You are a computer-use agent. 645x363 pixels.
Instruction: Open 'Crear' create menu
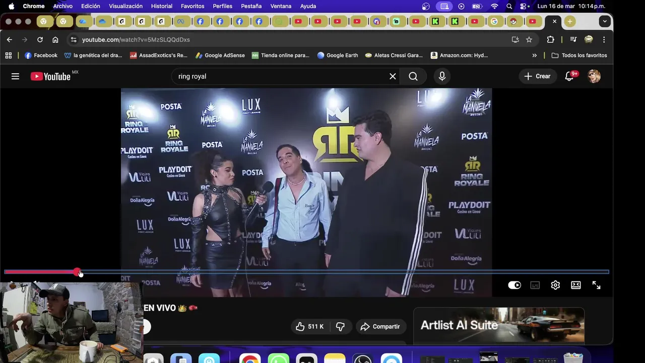pyautogui.click(x=537, y=76)
